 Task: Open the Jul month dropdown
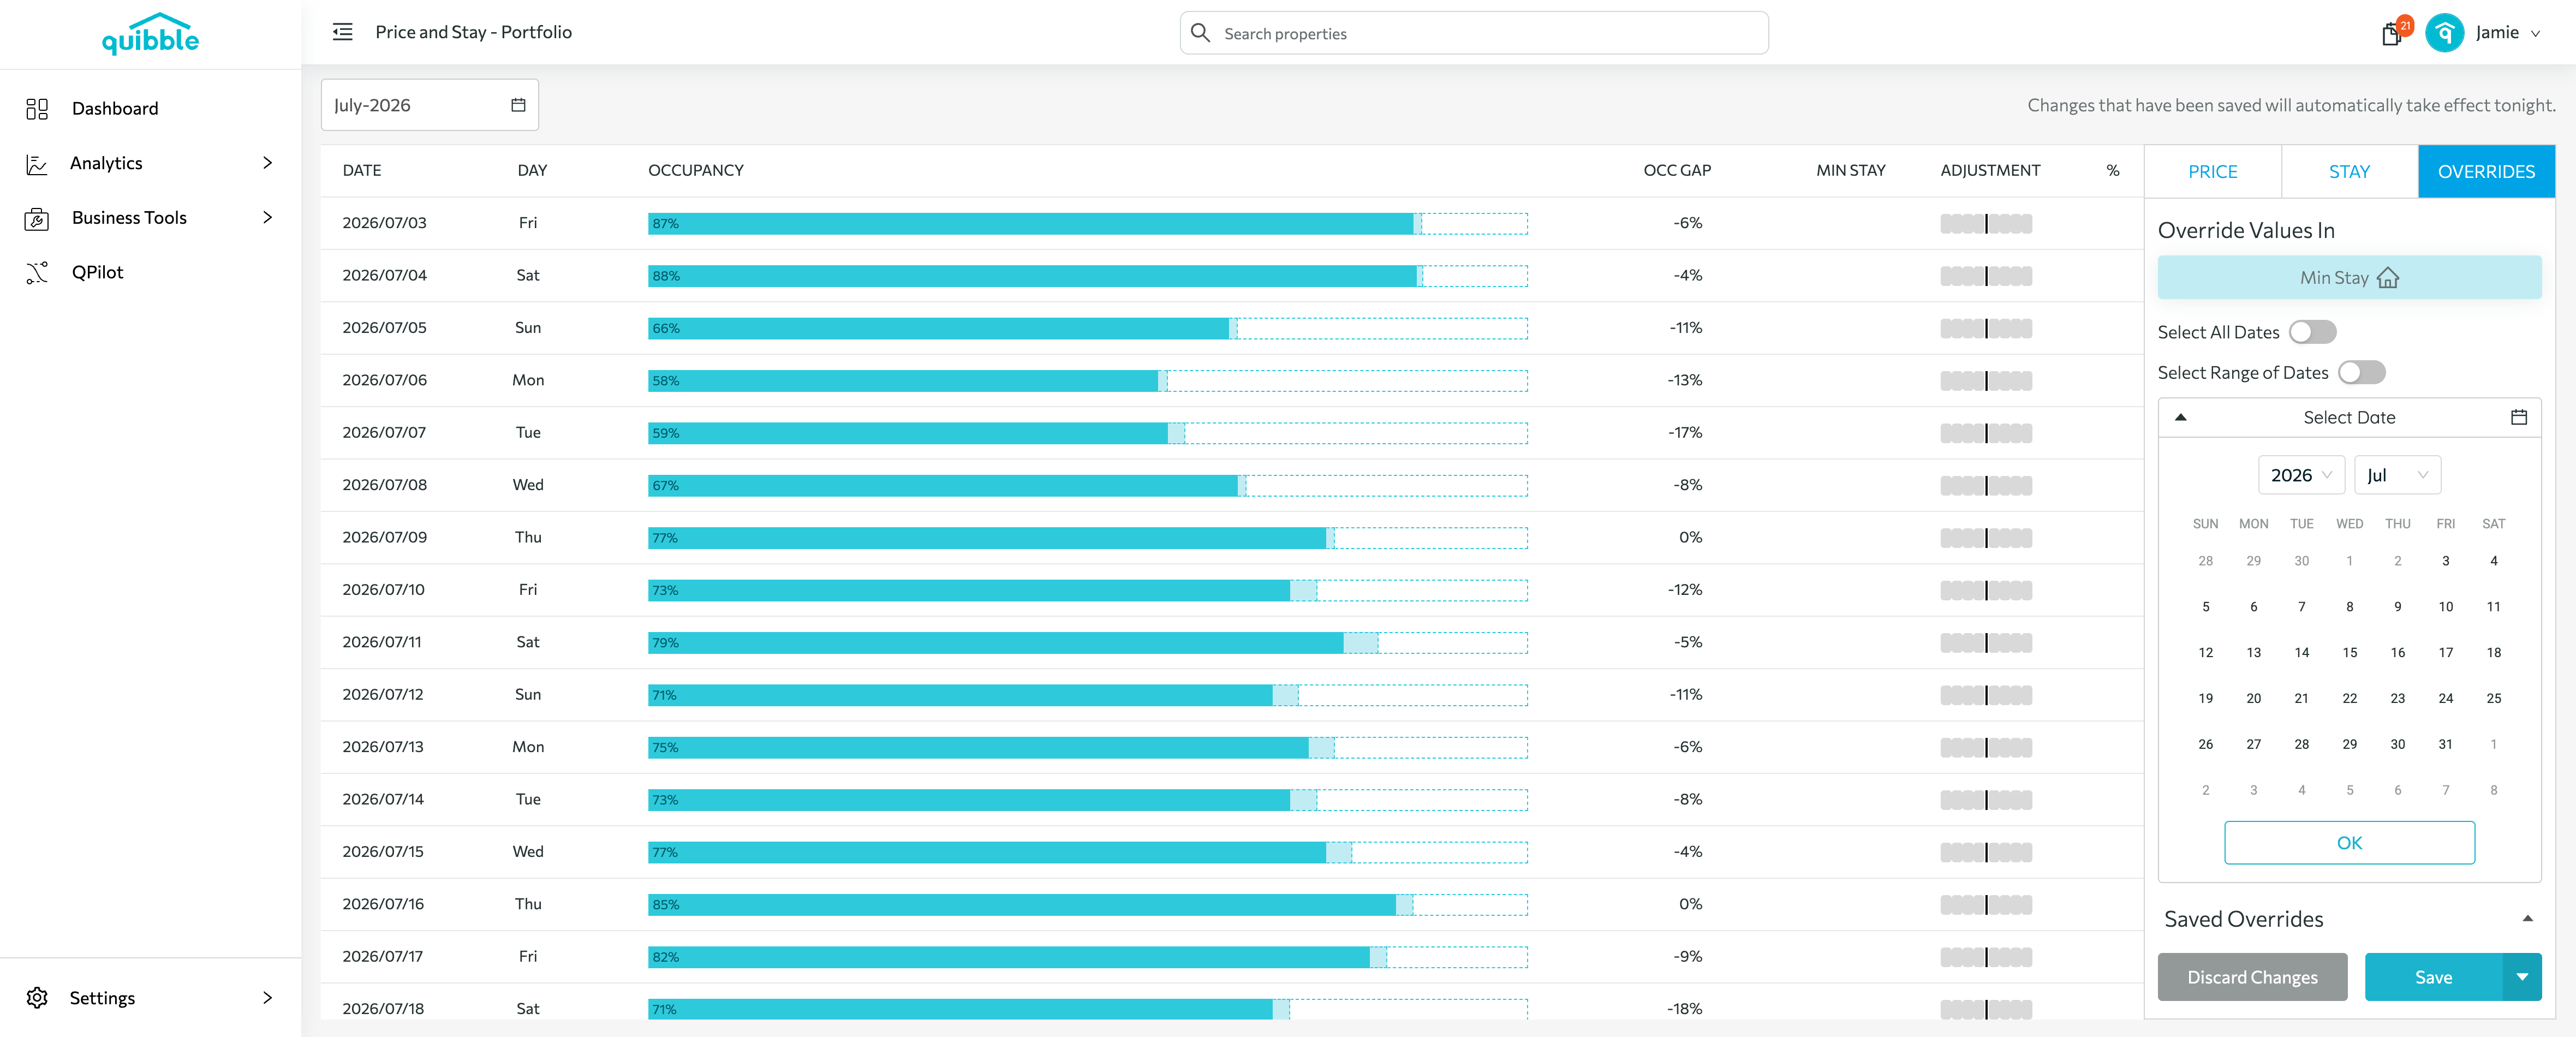click(x=2397, y=475)
